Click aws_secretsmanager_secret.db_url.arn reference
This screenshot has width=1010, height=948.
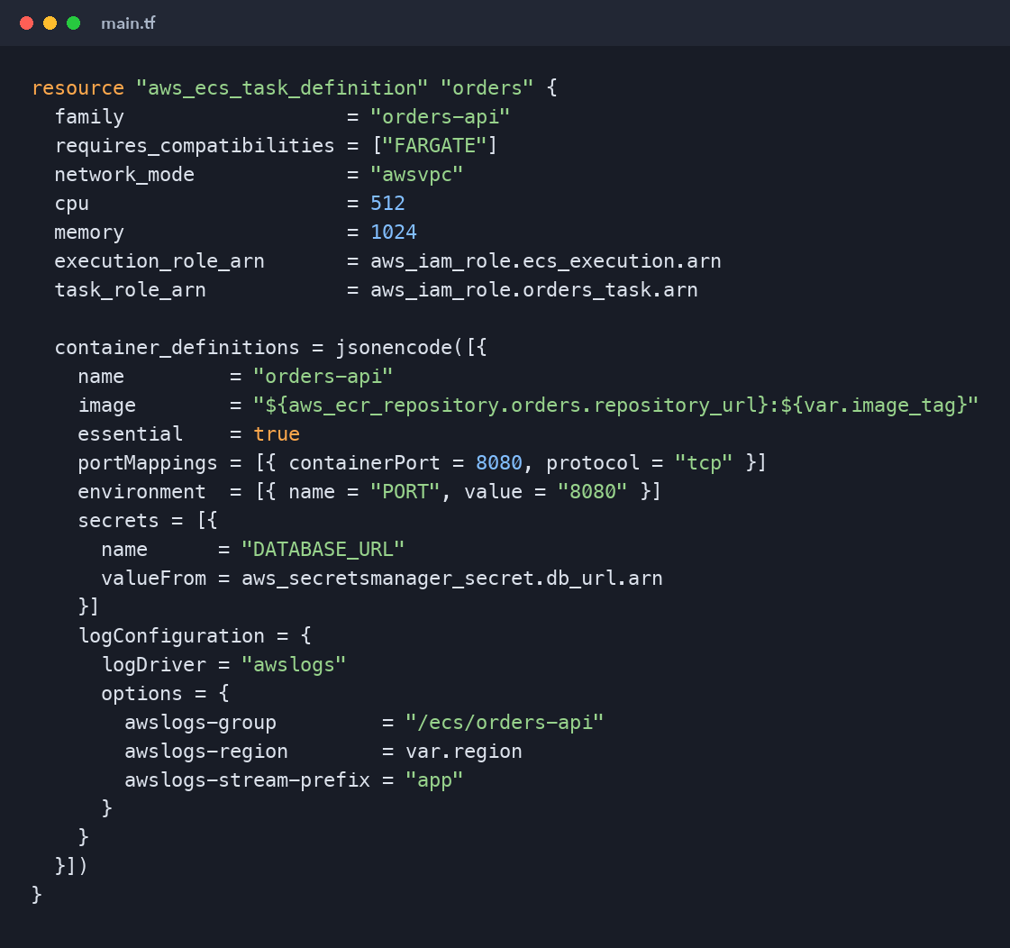tap(452, 578)
